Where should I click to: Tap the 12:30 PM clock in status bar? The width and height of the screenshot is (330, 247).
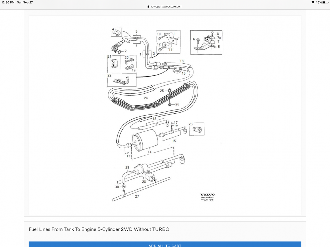tap(8, 2)
